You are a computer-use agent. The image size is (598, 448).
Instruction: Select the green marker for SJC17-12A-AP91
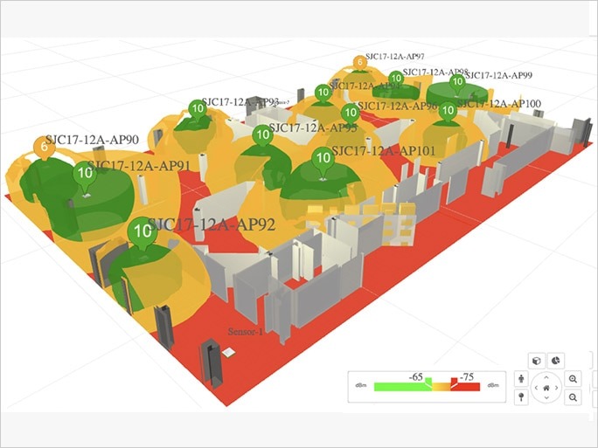pyautogui.click(x=85, y=174)
